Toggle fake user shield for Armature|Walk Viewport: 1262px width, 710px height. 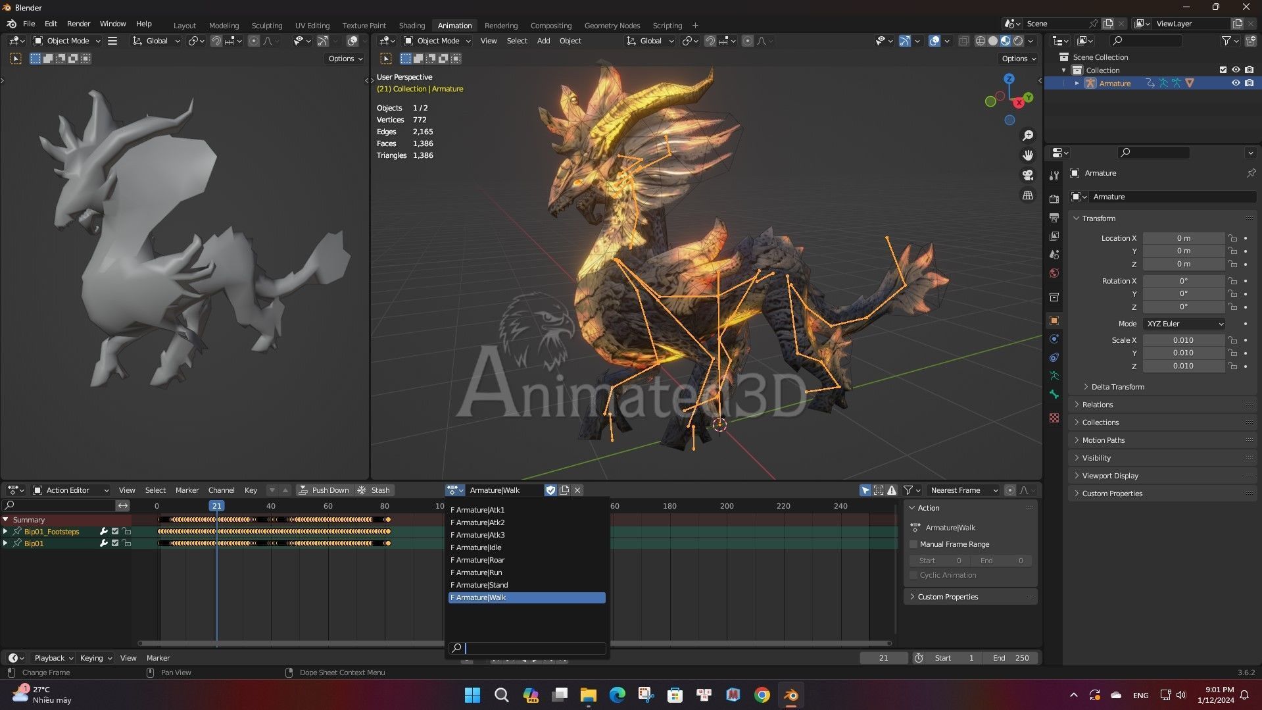[x=550, y=490]
